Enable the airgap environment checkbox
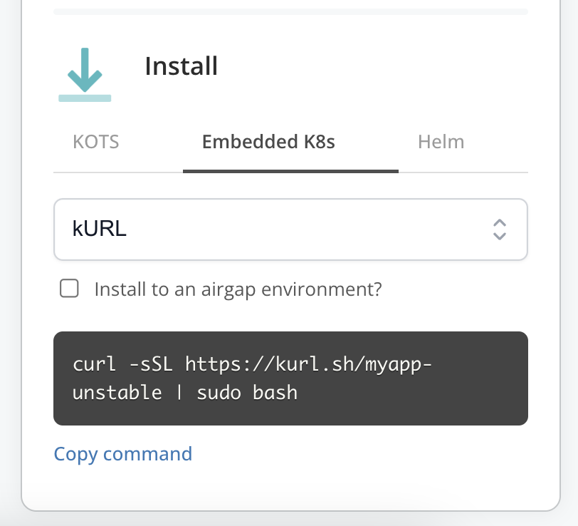The height and width of the screenshot is (526, 578). tap(69, 289)
